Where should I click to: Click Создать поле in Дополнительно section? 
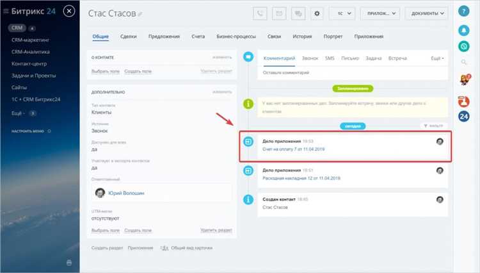[x=138, y=231]
